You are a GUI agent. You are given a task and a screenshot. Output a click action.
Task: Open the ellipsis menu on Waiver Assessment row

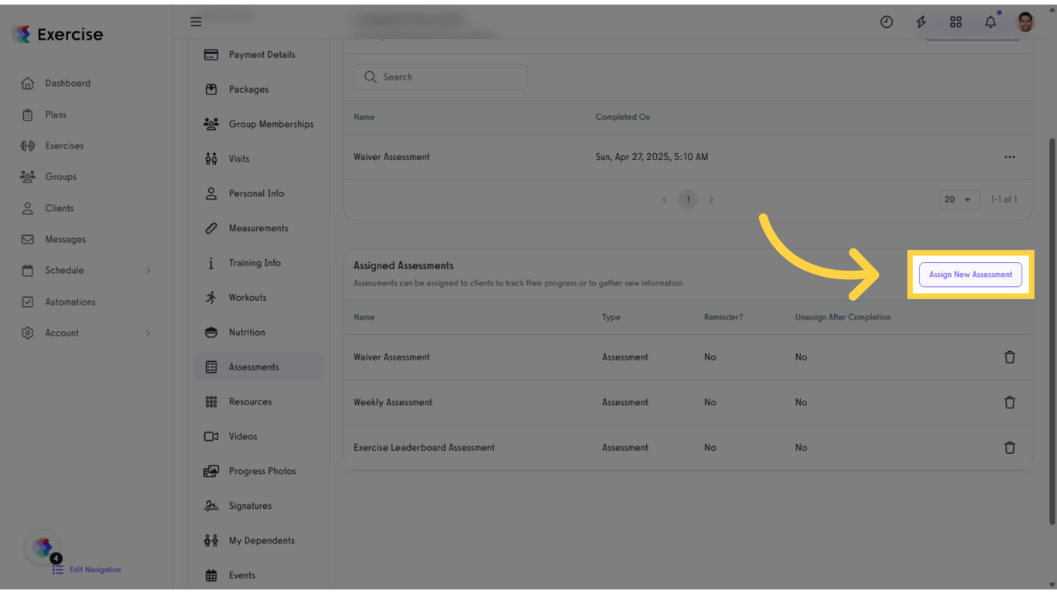click(x=1010, y=156)
